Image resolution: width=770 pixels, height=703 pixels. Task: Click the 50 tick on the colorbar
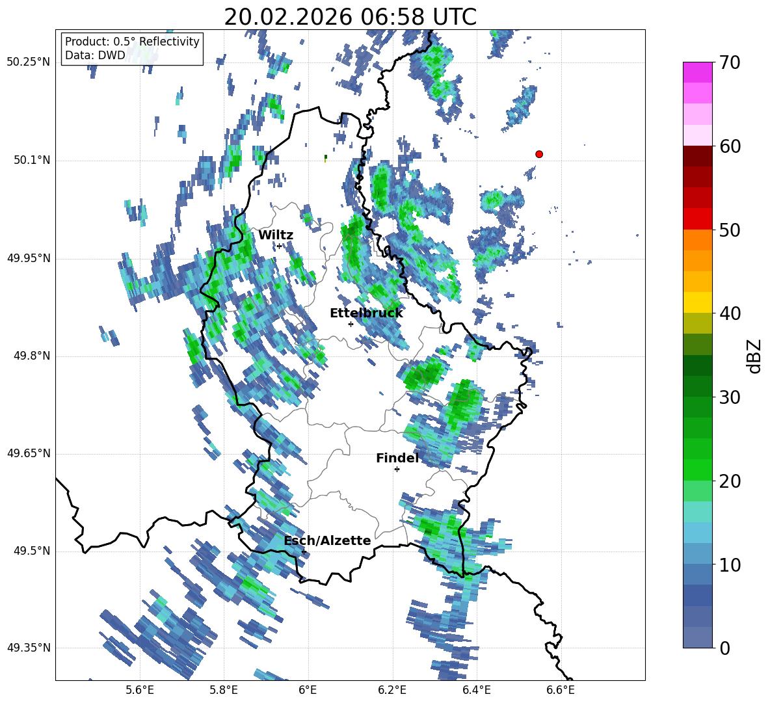[730, 230]
